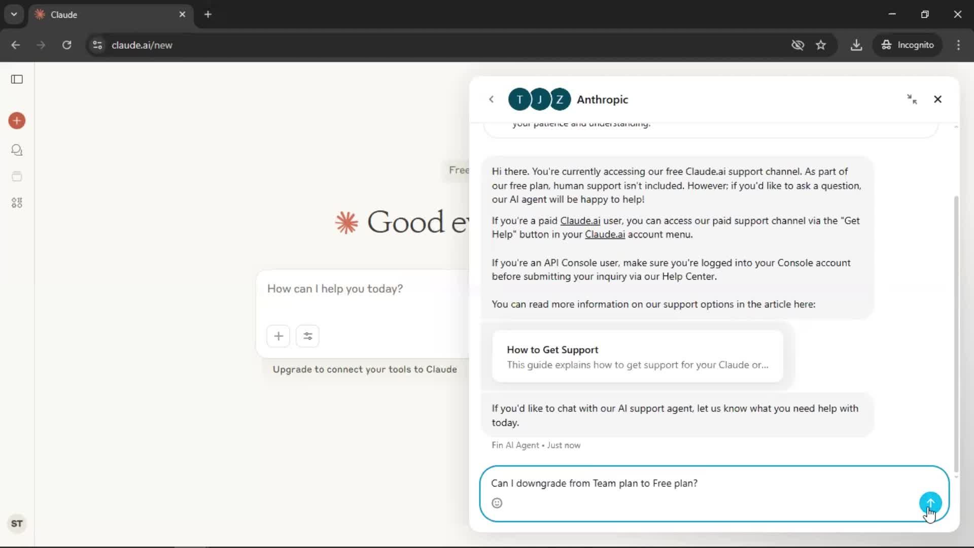Open the How to Get Support article card

(x=638, y=357)
